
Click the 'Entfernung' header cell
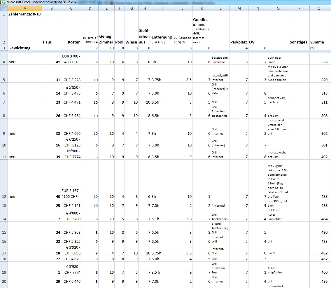coord(162,31)
